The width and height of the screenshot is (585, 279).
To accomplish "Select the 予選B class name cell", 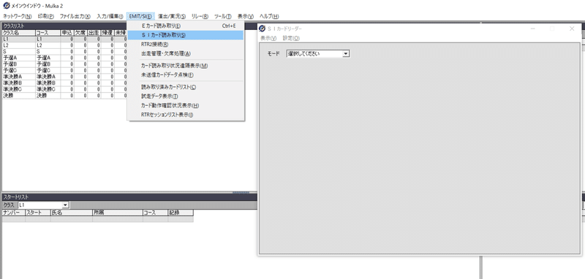I will 19,64.
